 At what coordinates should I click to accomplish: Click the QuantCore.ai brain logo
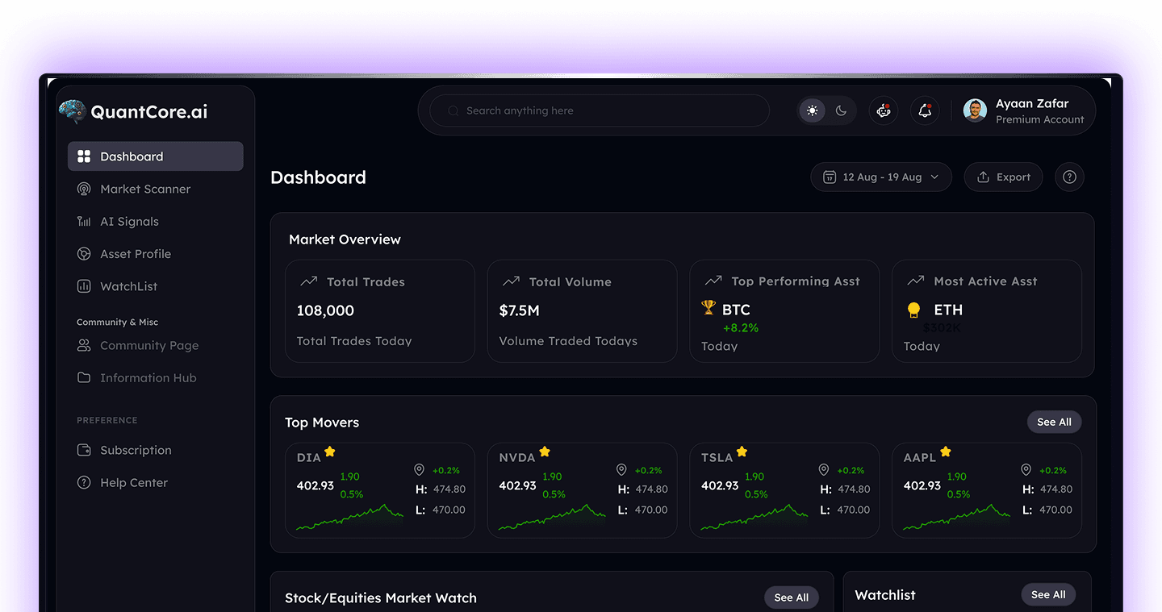click(72, 111)
